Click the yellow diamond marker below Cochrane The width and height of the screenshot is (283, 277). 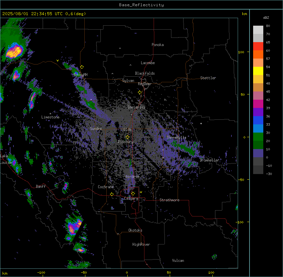[x=112, y=194]
